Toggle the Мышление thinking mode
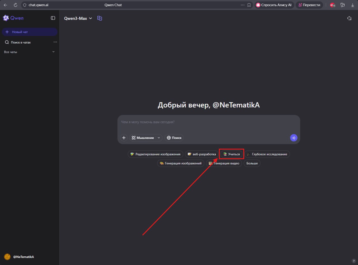The height and width of the screenshot is (265, 358). point(143,138)
